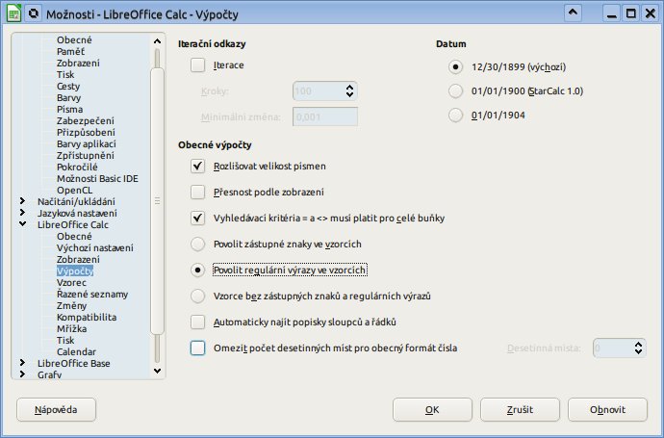Confirm with the OK button
This screenshot has width=664, height=438.
coord(432,410)
